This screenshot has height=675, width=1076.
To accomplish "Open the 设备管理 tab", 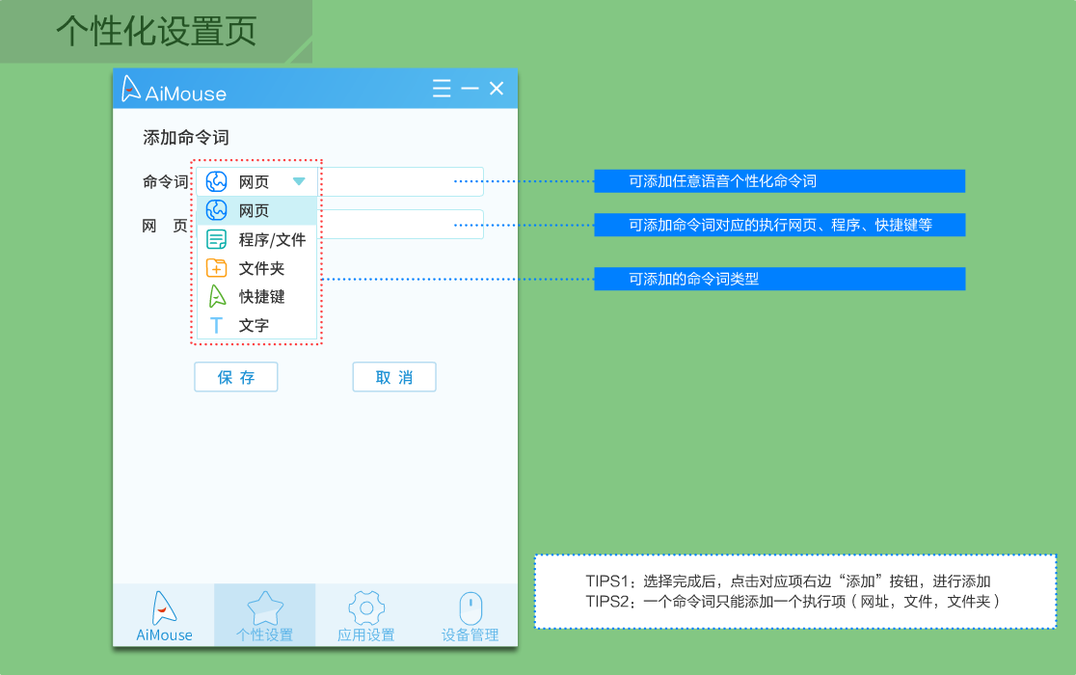I will click(x=471, y=616).
